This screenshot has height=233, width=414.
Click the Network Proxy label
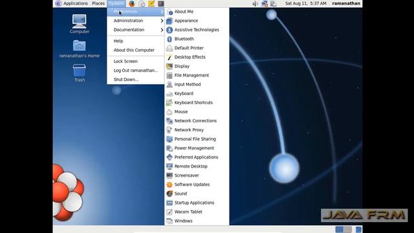point(189,130)
